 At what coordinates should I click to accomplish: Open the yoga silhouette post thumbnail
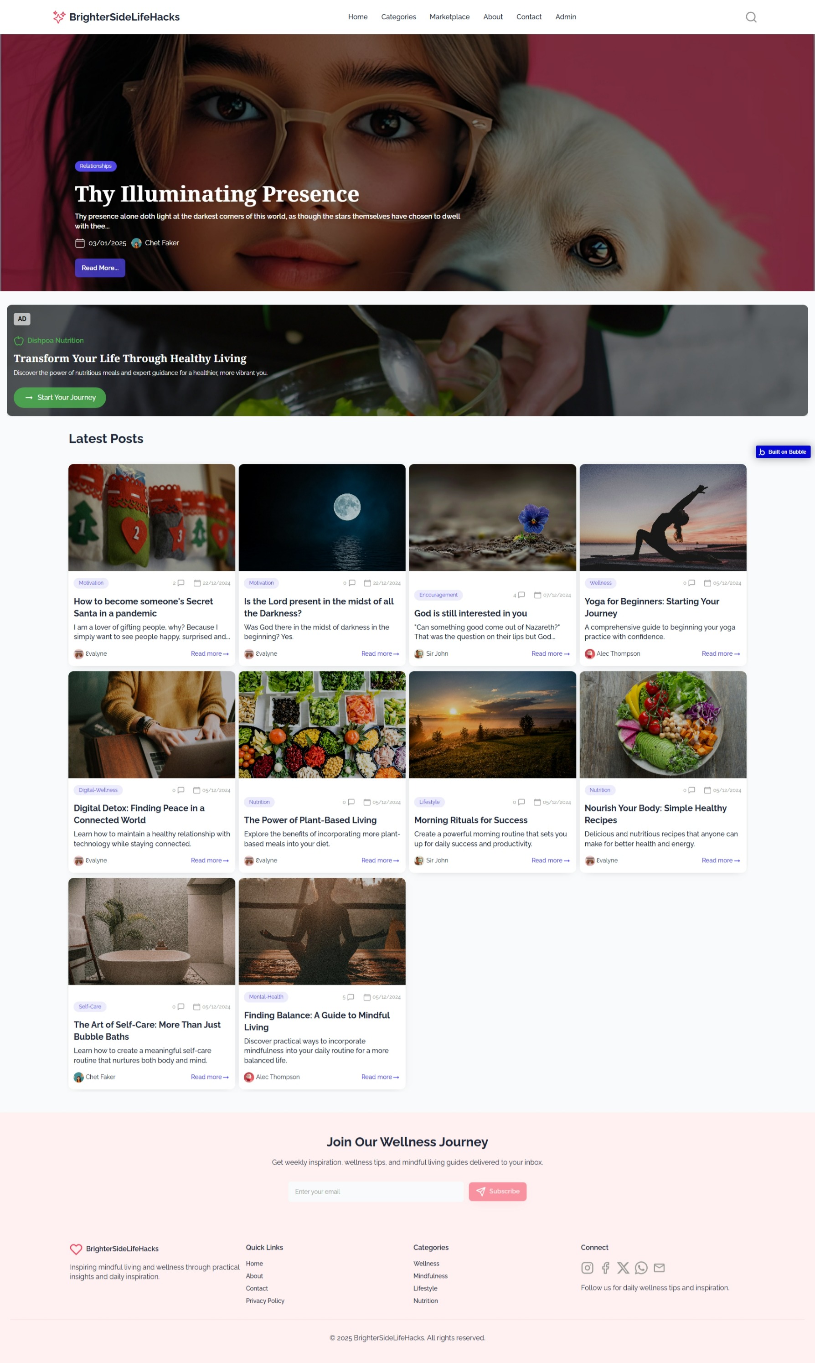663,518
